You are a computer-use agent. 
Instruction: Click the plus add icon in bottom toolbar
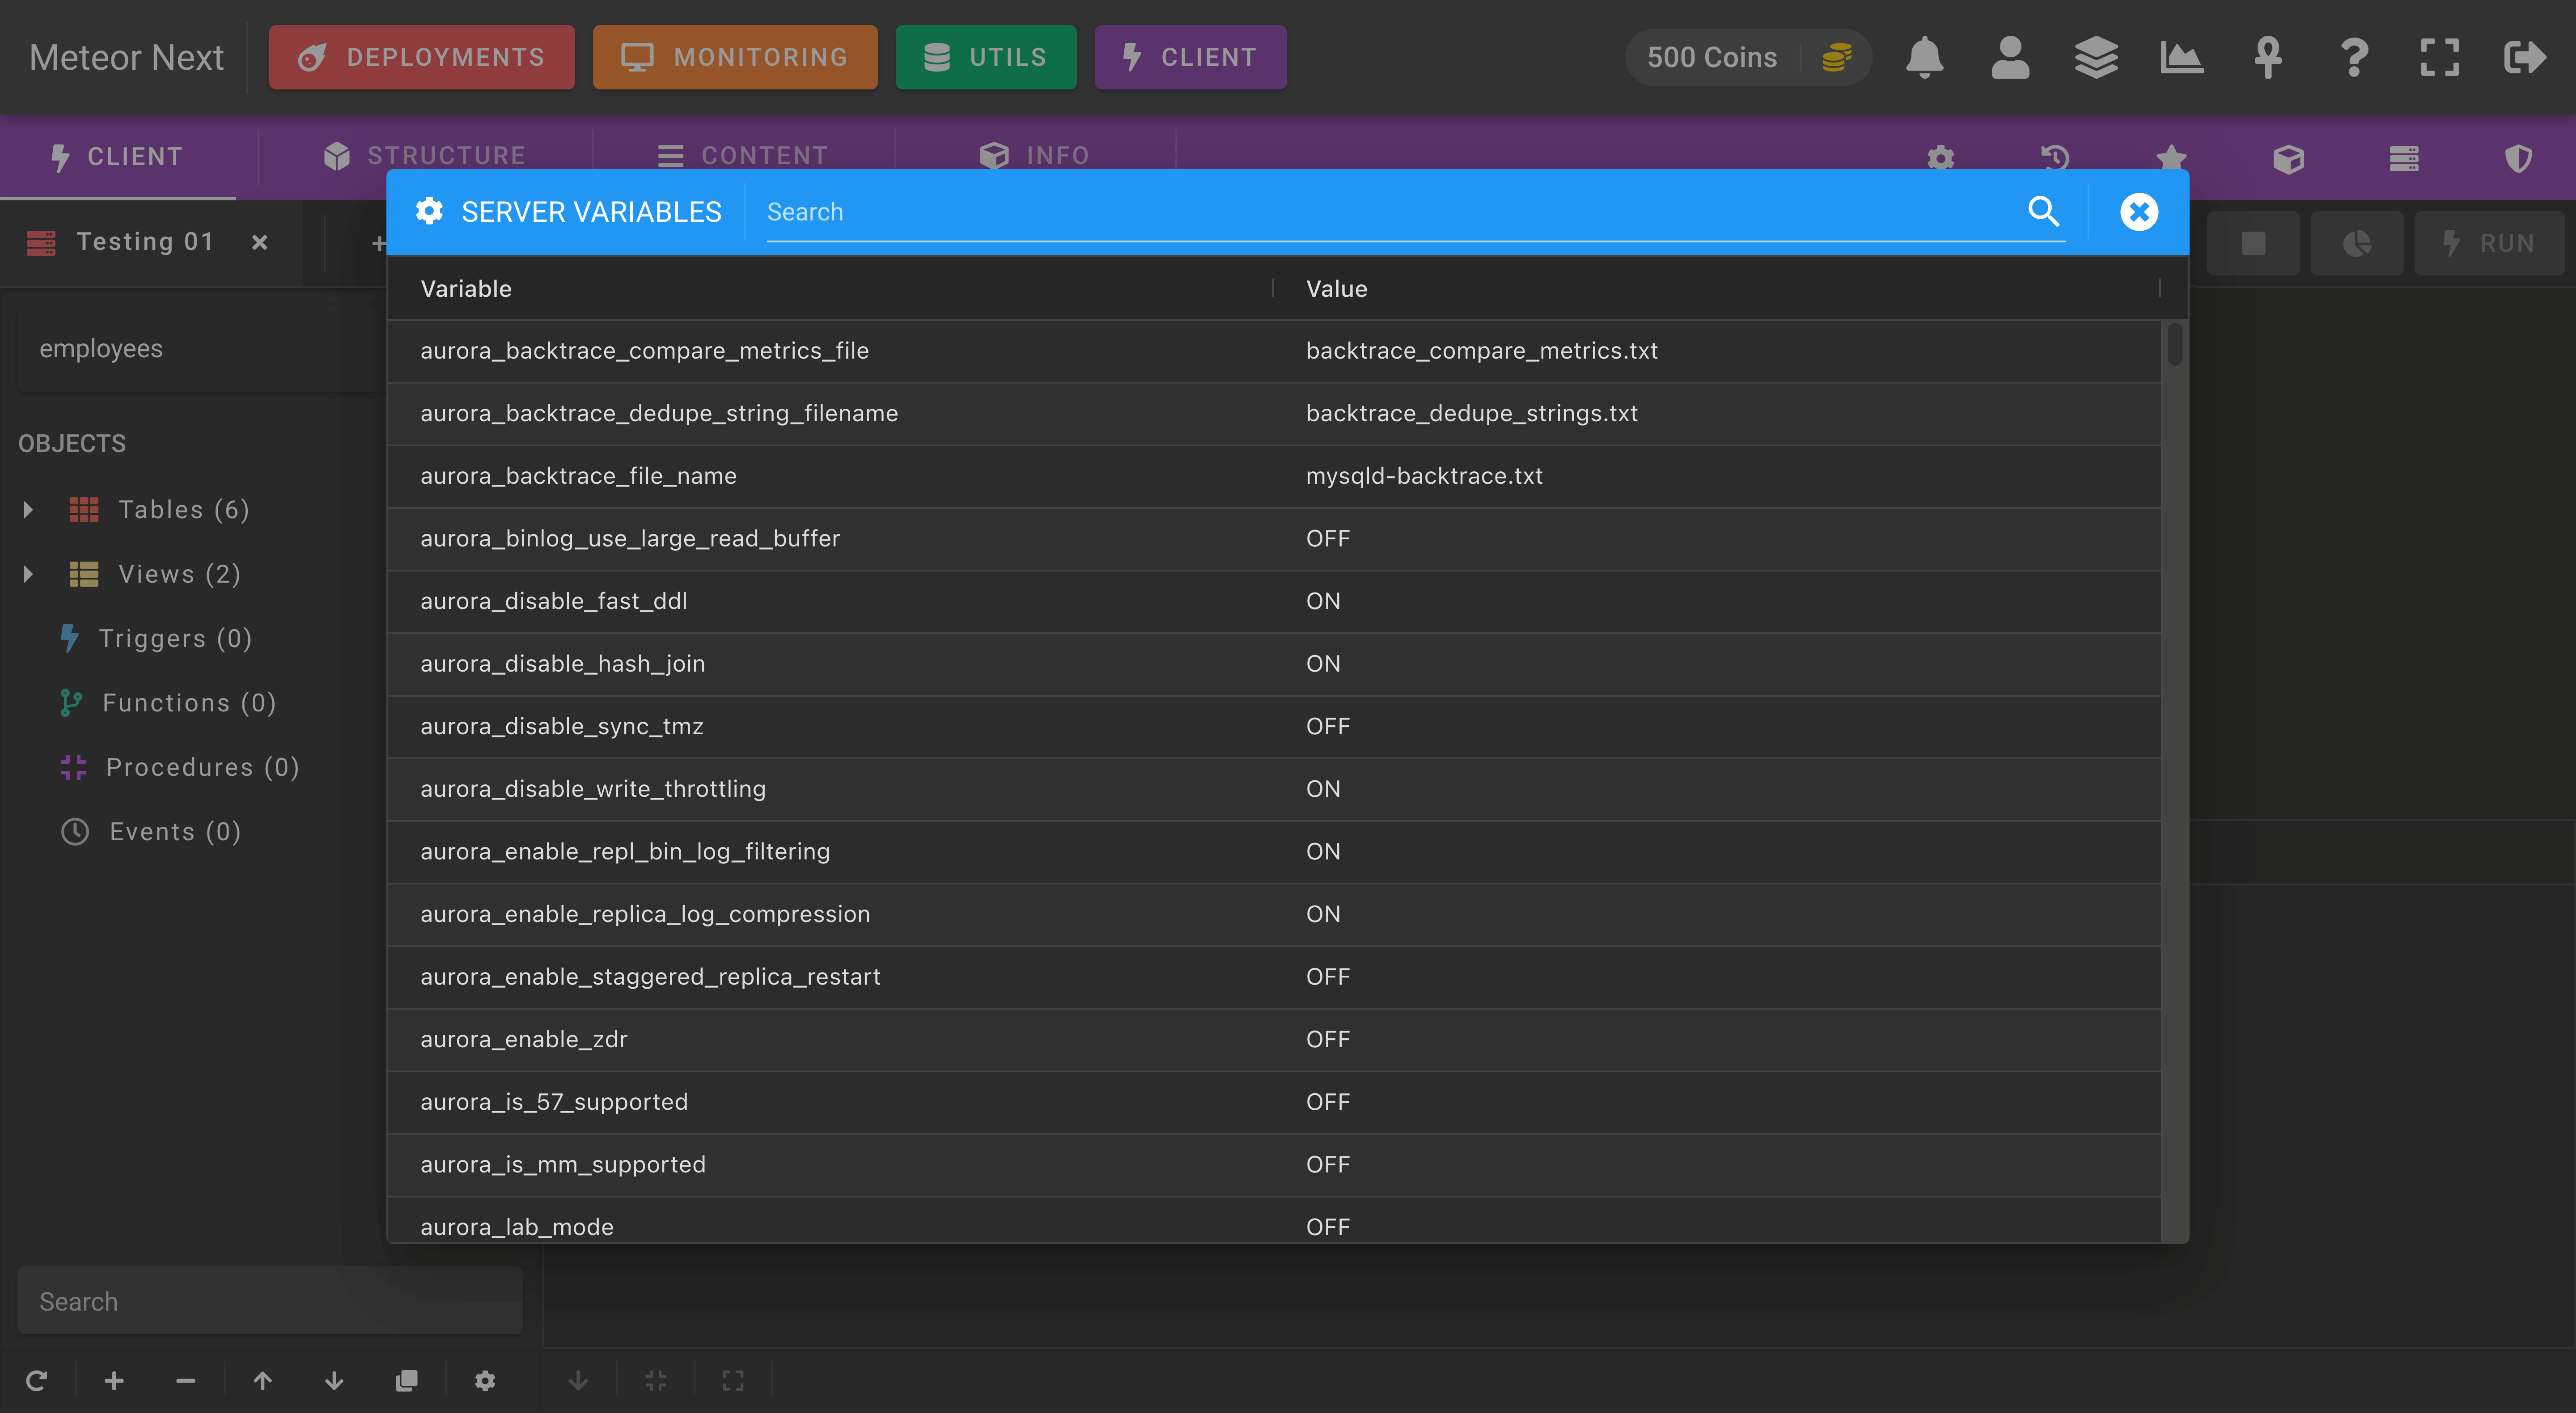point(114,1380)
